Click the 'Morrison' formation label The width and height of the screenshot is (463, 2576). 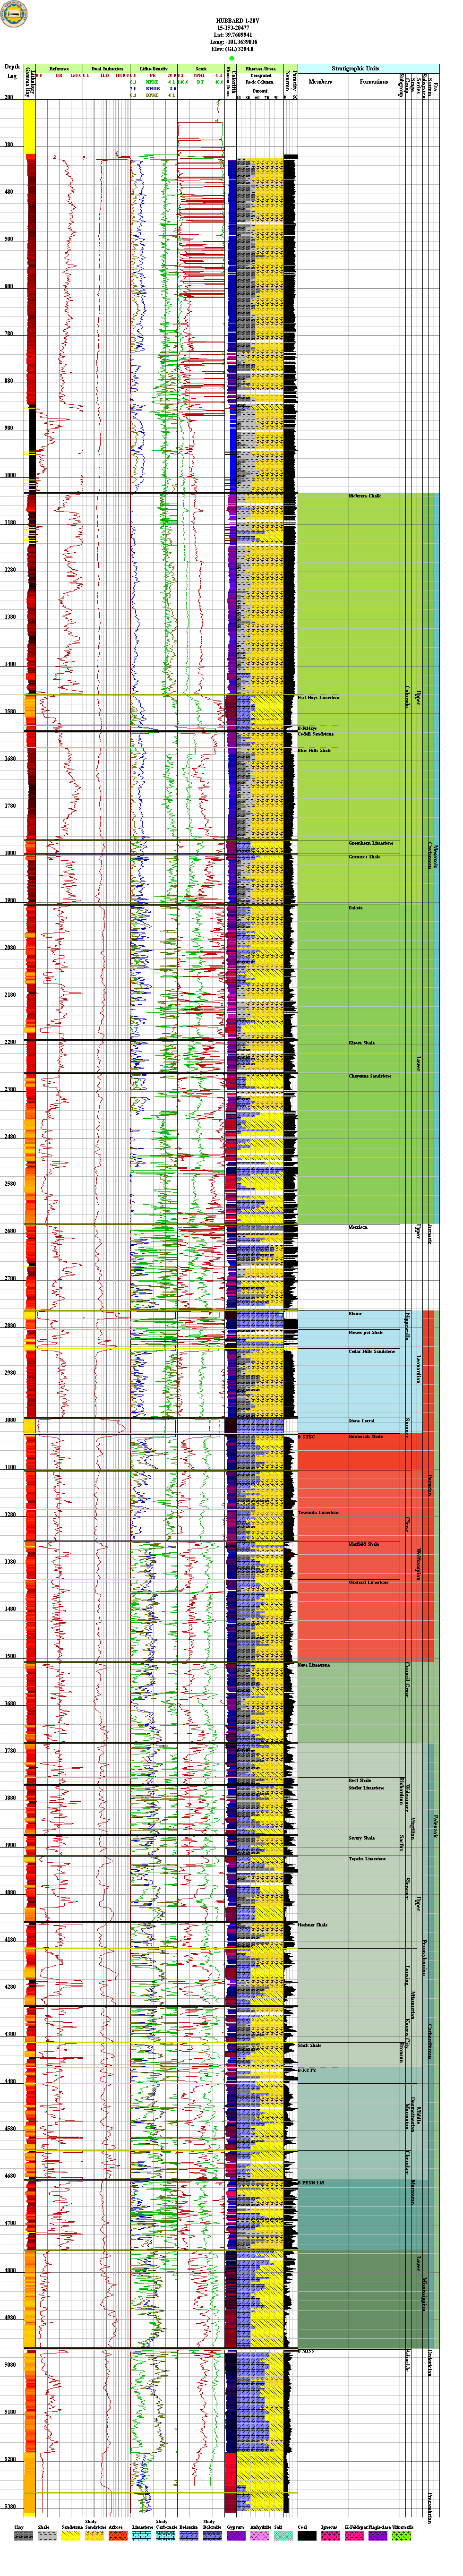point(358,1227)
